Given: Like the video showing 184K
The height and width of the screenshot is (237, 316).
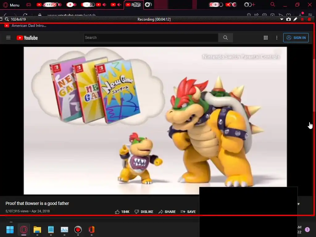Looking at the screenshot, I should (122, 212).
